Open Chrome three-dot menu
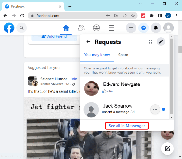 click(x=176, y=16)
